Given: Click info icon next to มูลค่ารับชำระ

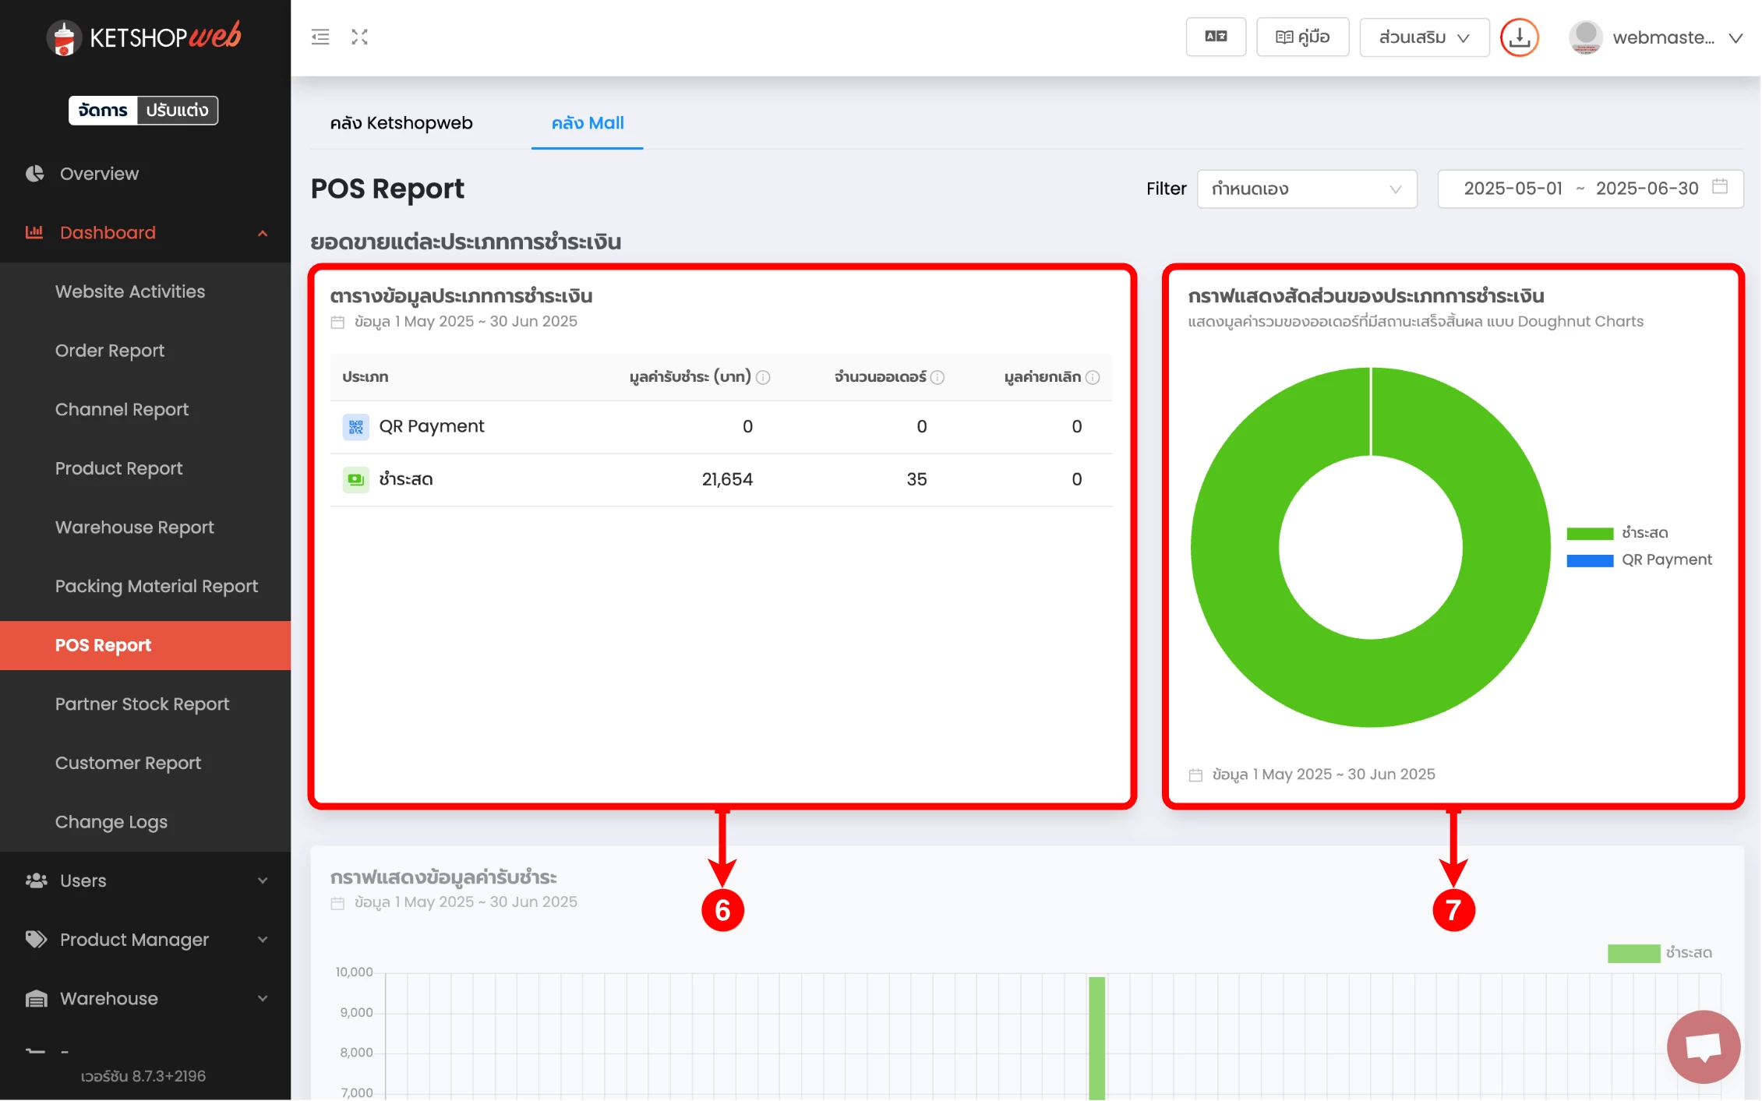Looking at the screenshot, I should coord(764,378).
